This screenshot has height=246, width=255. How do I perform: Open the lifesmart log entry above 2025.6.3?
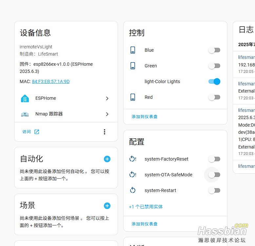pyautogui.click(x=246, y=110)
